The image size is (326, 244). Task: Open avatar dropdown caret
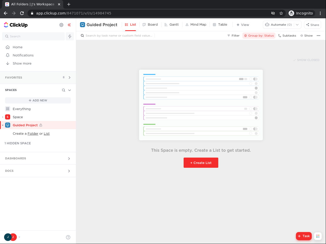coord(19,237)
